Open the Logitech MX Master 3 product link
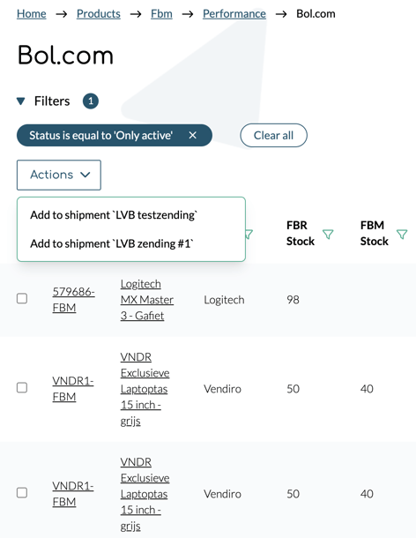Image resolution: width=416 pixels, height=538 pixels. coord(147,300)
